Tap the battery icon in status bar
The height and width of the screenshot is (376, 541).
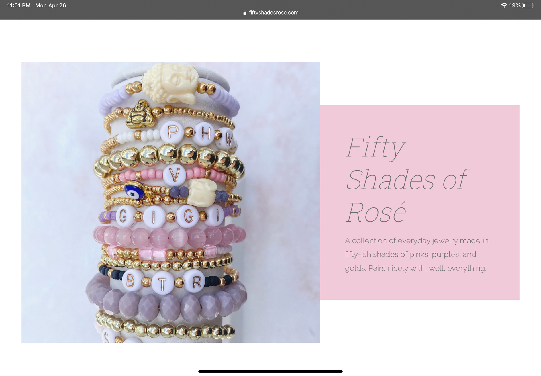pos(528,5)
